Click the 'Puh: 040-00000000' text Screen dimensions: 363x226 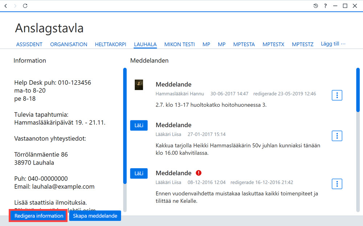(x=41, y=179)
